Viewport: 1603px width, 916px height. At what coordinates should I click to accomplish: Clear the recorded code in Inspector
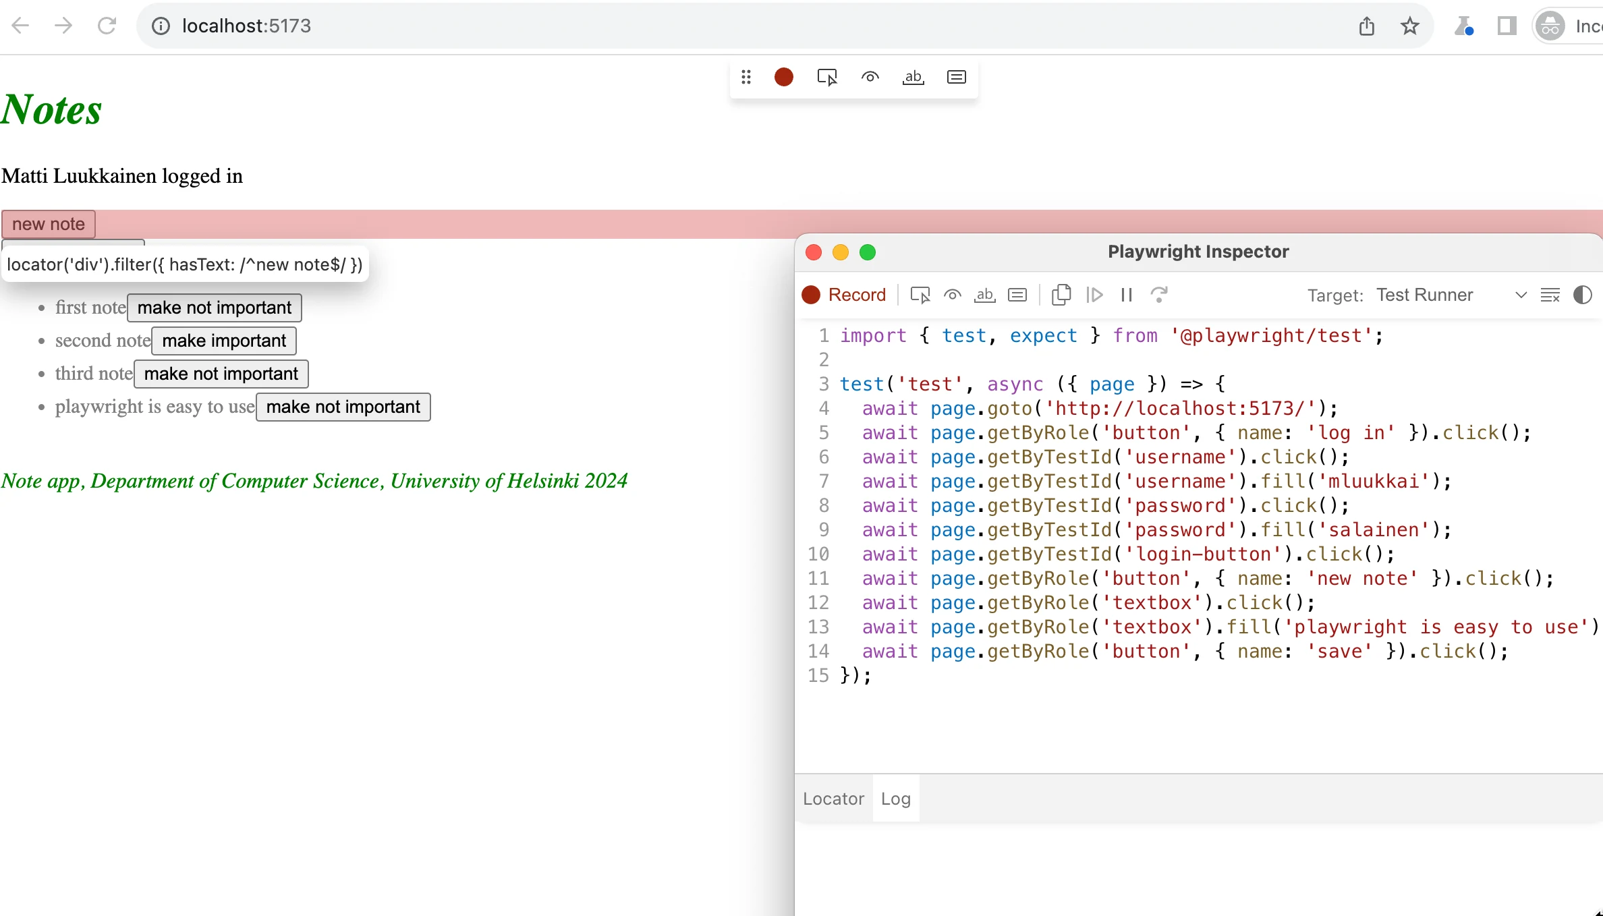(x=1550, y=295)
